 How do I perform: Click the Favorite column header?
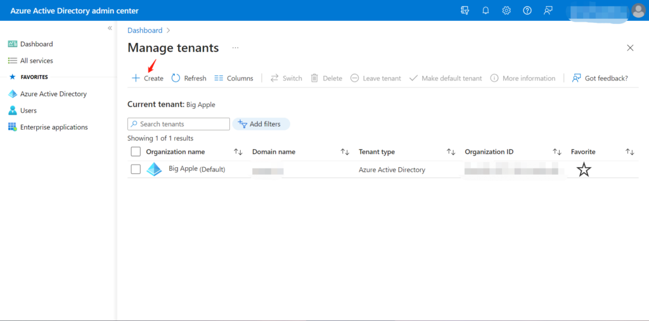pos(583,152)
